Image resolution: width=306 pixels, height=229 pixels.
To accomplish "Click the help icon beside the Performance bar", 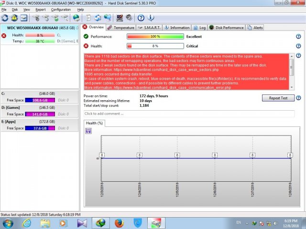I will coord(298,37).
